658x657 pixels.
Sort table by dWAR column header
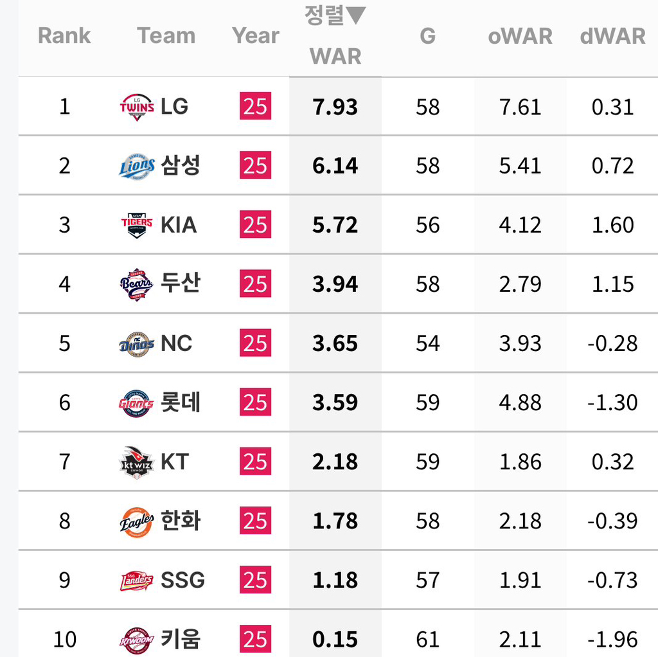(612, 36)
